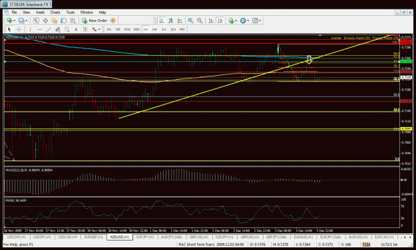Select the trendline drawing tool
Image resolution: width=416 pixels, height=250 pixels.
click(x=49, y=29)
